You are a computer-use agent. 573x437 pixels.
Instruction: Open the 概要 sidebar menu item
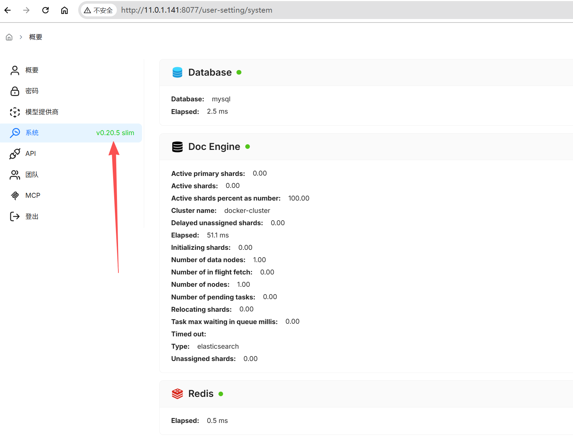(x=71, y=70)
